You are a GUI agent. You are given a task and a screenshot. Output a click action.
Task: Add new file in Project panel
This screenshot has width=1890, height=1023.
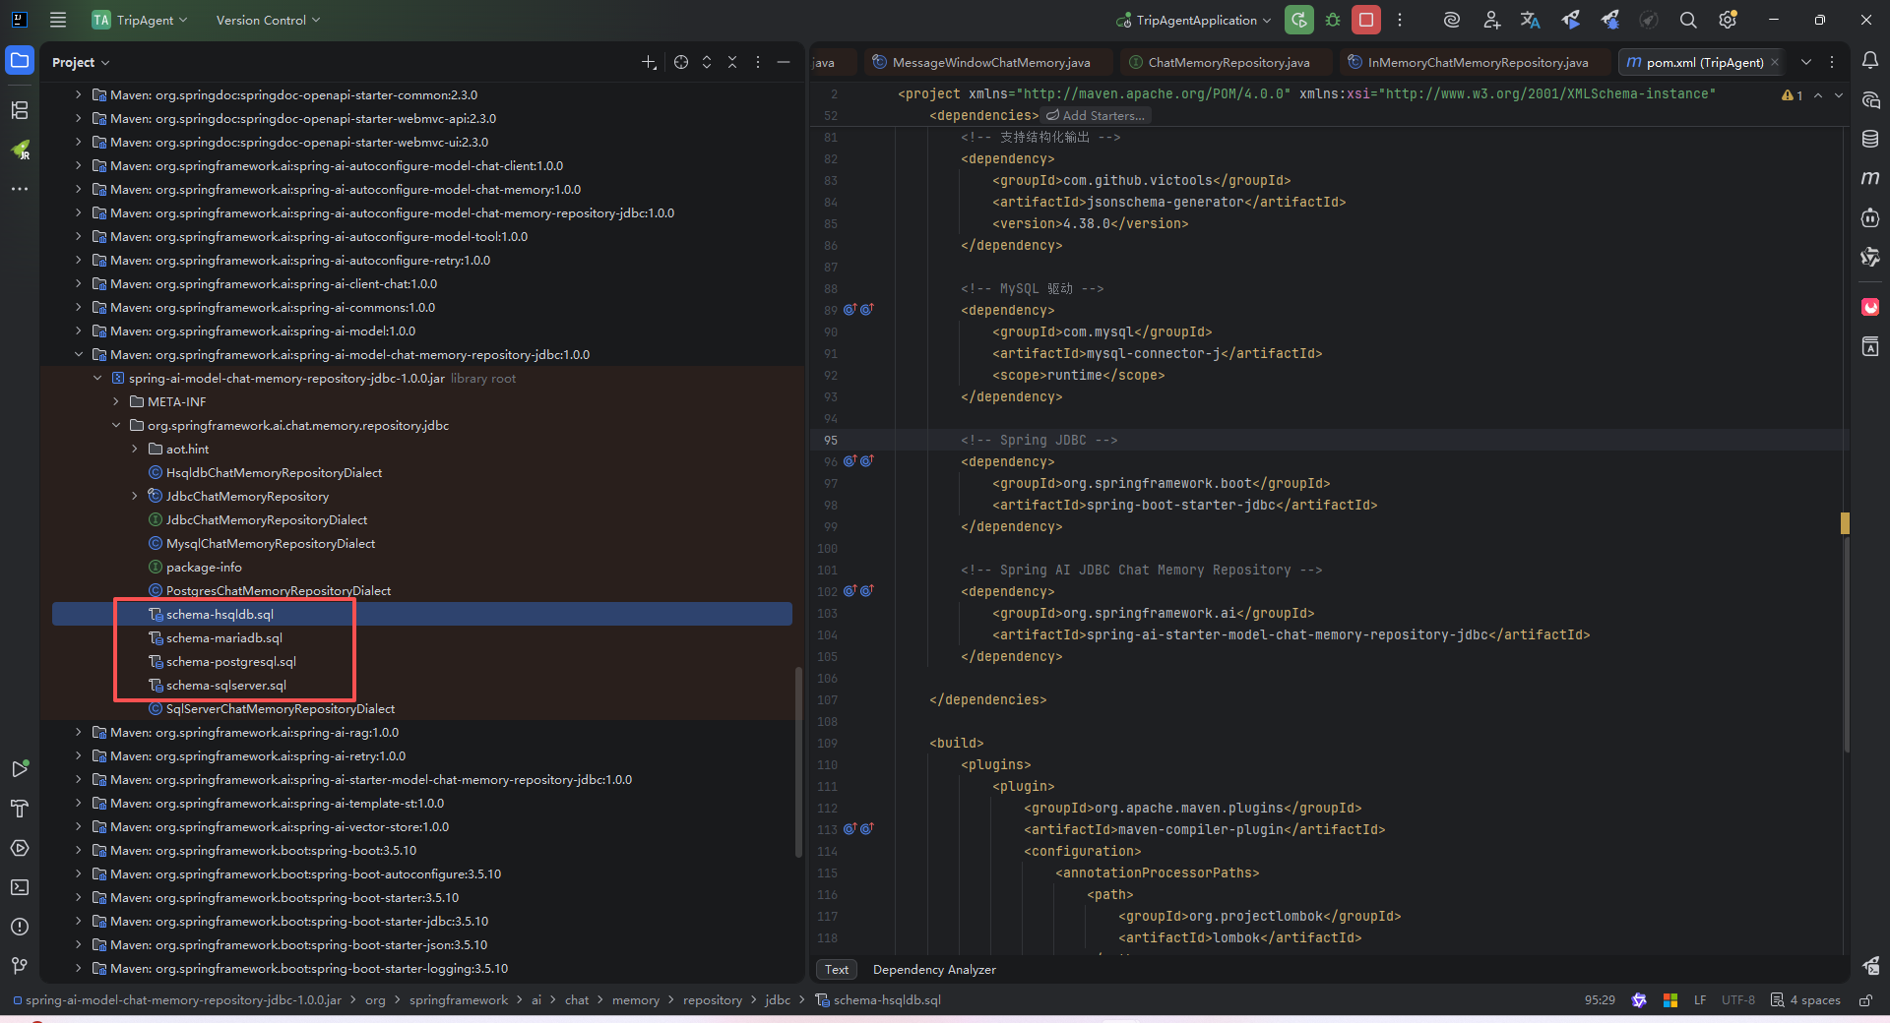click(x=649, y=62)
